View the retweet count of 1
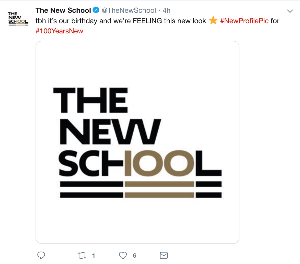This screenshot has height=264, width=300. (94, 255)
